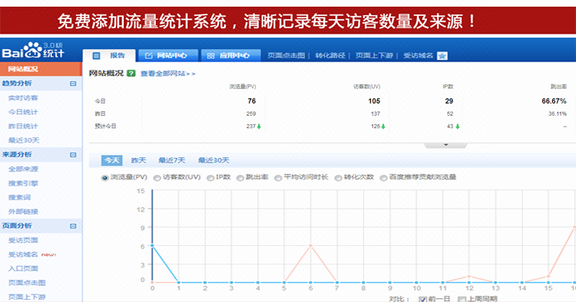Click today's bounce rate 66.67%

point(554,100)
